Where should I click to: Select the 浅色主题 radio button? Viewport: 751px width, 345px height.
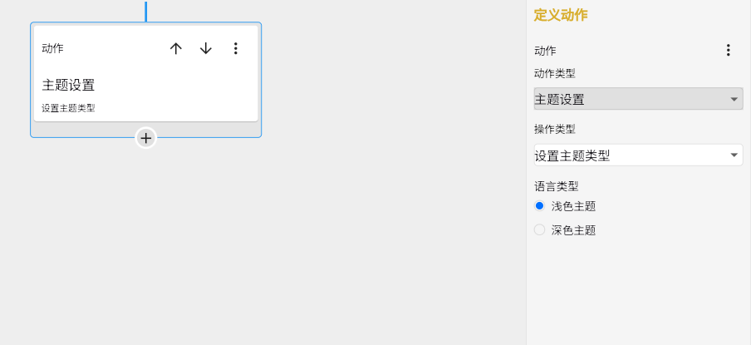tap(540, 206)
